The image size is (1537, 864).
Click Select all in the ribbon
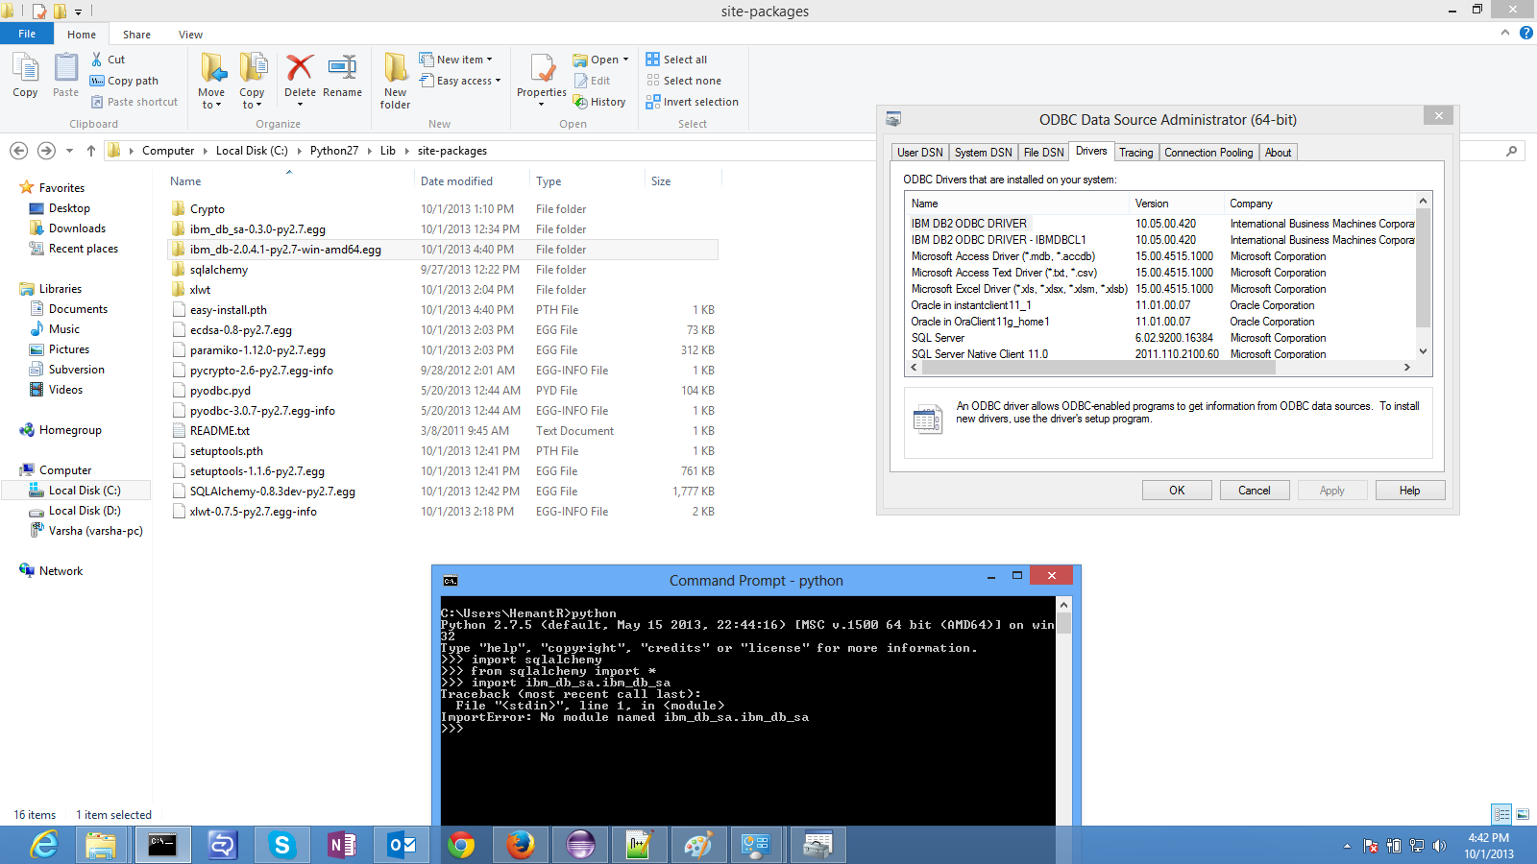(676, 60)
